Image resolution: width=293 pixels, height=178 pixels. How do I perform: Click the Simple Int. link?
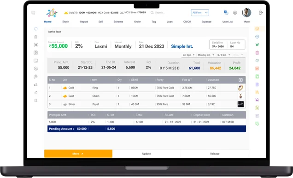coord(182,46)
